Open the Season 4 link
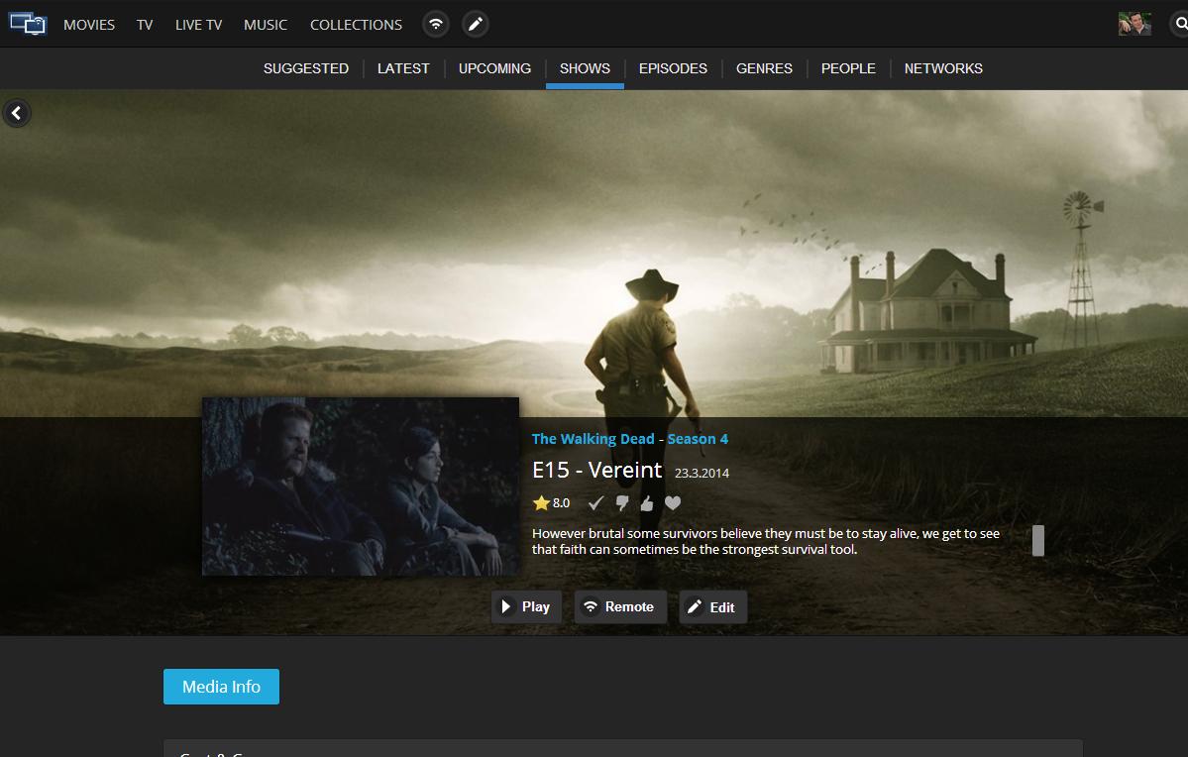Viewport: 1188px width, 757px height. pyautogui.click(x=698, y=439)
